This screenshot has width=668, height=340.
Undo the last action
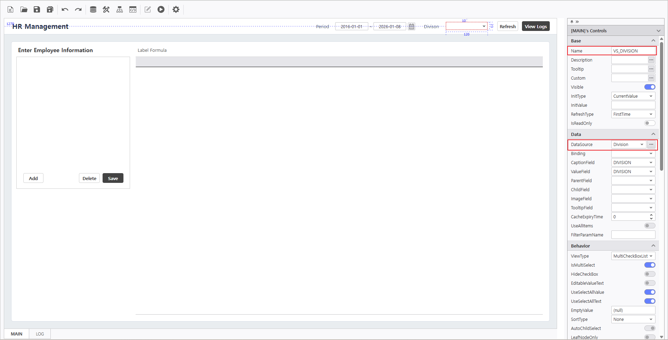click(65, 9)
